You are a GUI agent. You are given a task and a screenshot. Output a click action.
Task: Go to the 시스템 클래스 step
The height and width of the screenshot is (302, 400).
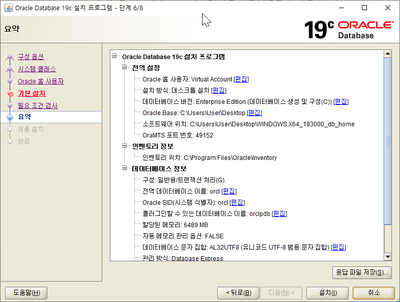tap(37, 69)
